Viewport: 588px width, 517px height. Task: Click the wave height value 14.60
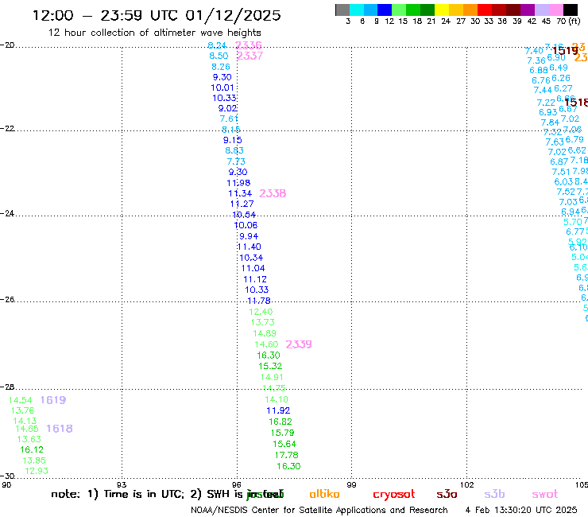pos(266,344)
